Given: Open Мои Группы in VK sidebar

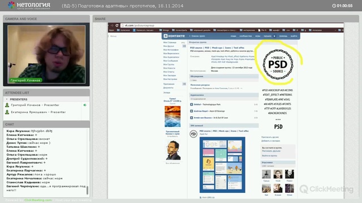Looking at the screenshot, I should 169,64.
